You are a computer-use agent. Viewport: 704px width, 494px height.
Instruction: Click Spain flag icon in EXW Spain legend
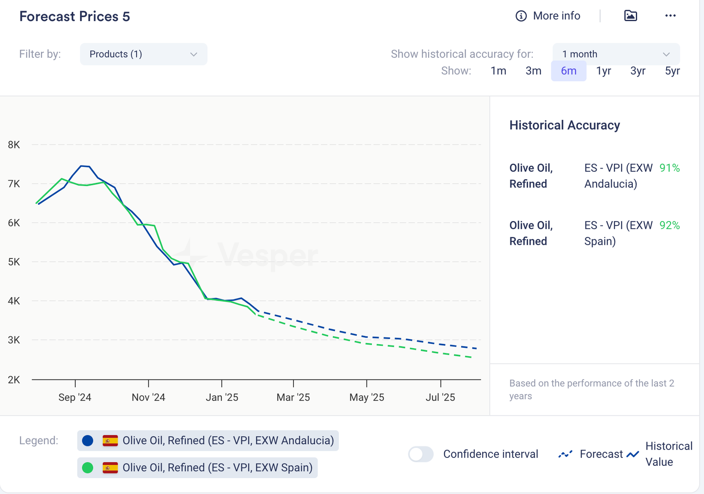[110, 468]
